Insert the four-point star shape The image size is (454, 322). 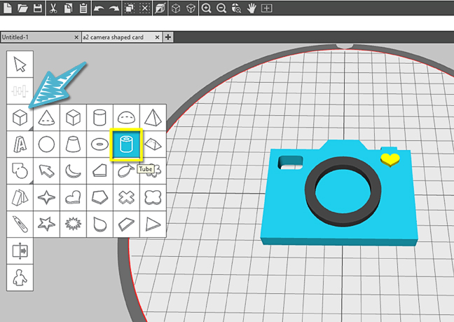click(x=47, y=197)
